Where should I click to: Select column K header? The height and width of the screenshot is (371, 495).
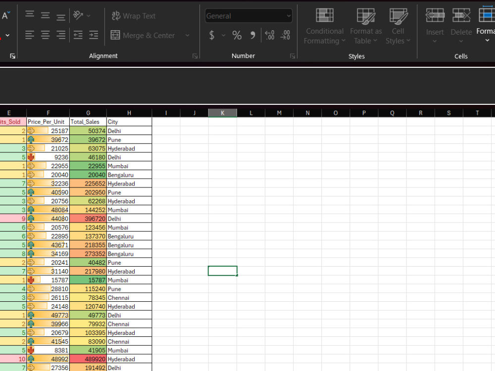[223, 113]
